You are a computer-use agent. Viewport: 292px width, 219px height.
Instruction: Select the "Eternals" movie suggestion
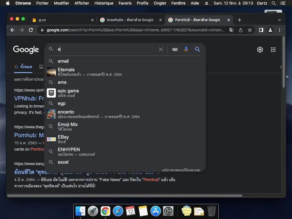(x=125, y=72)
